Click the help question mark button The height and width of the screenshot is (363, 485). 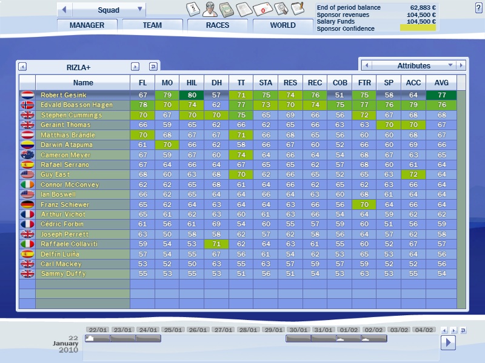coord(479,7)
